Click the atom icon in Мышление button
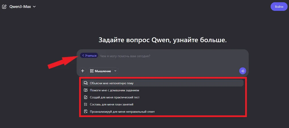This screenshot has width=289, height=128. click(x=92, y=71)
